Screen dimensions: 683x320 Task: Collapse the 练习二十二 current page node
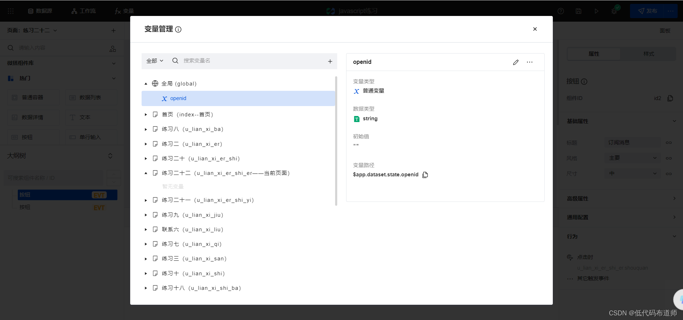pos(146,173)
